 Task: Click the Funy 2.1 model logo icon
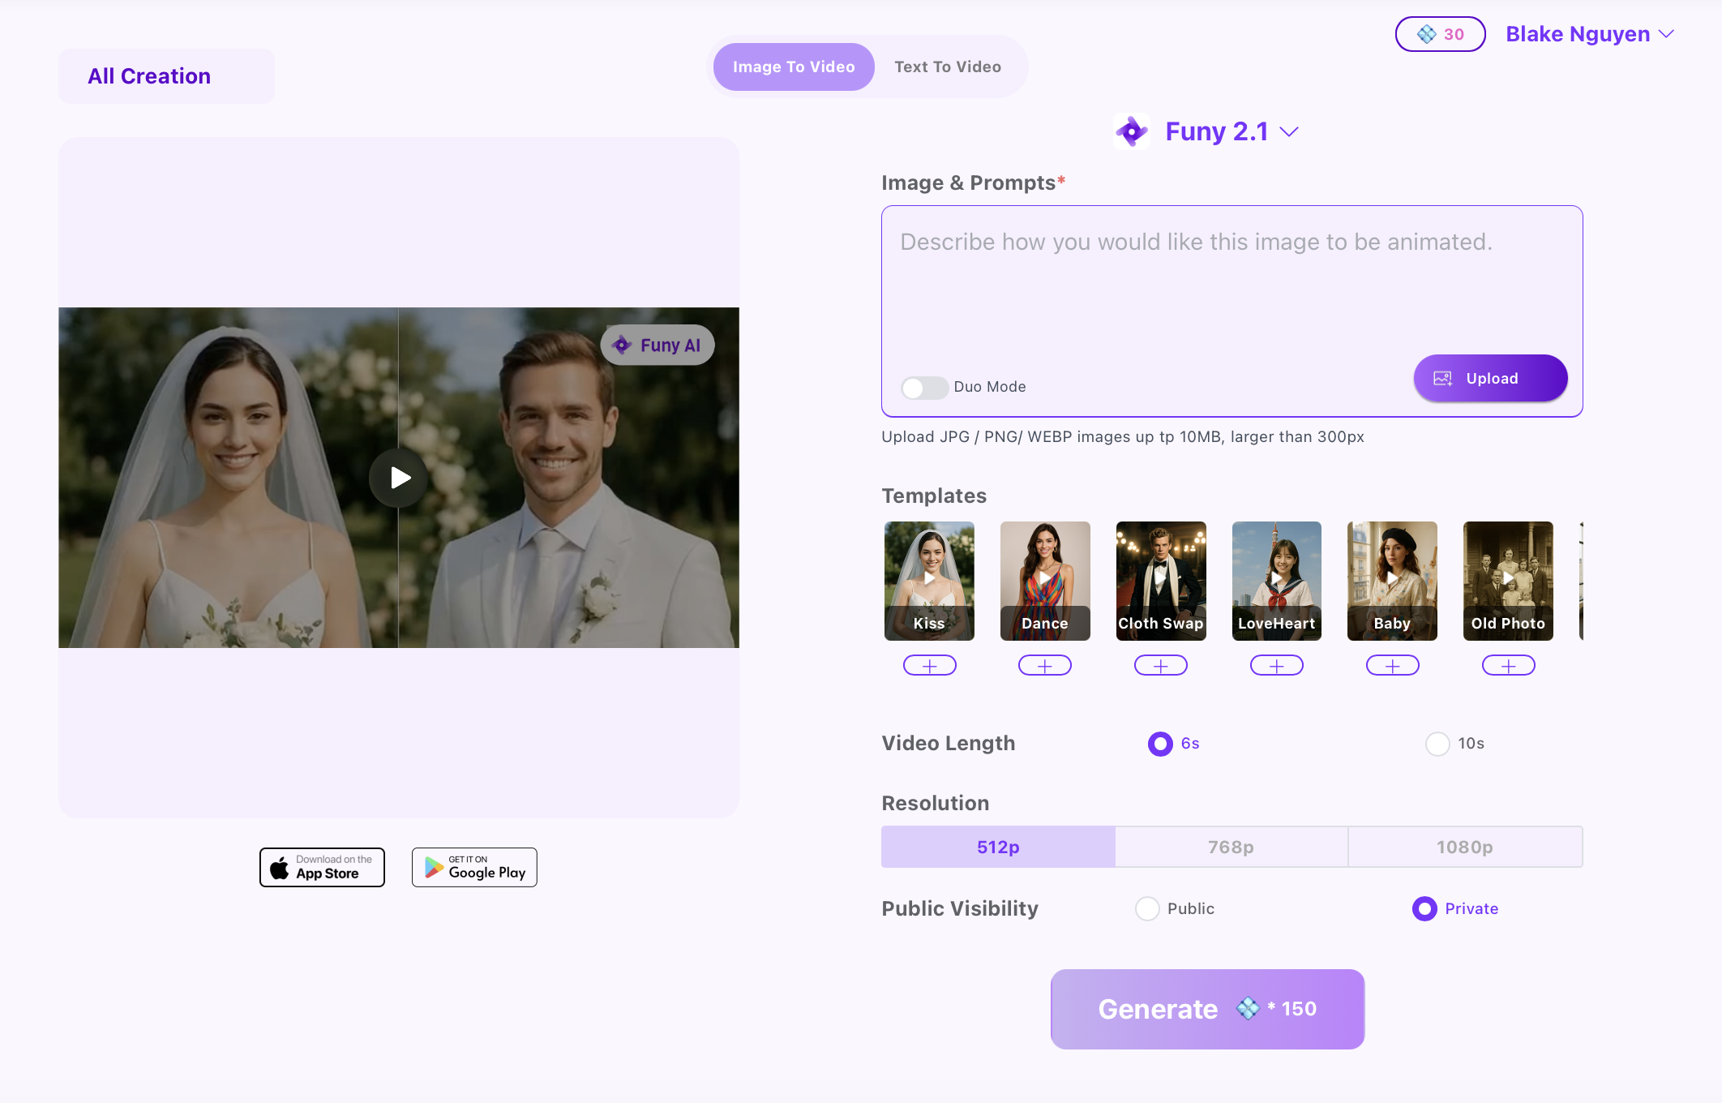tap(1131, 131)
